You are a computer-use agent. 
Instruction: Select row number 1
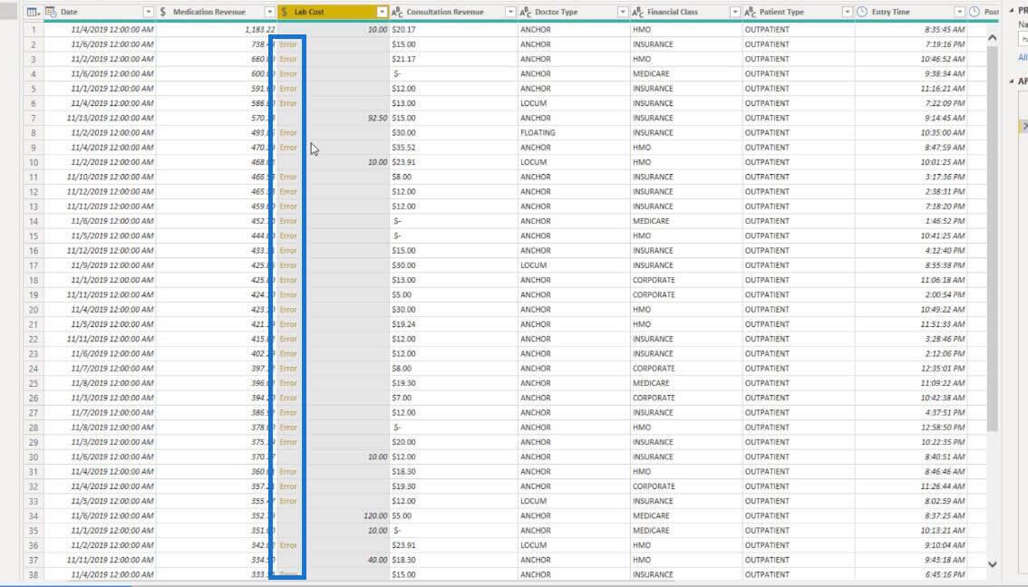coord(34,30)
